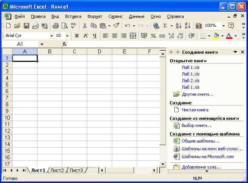Screen dimensions: 248x183
Task: Click the AutoSum sigma icon
Action: (165, 25)
